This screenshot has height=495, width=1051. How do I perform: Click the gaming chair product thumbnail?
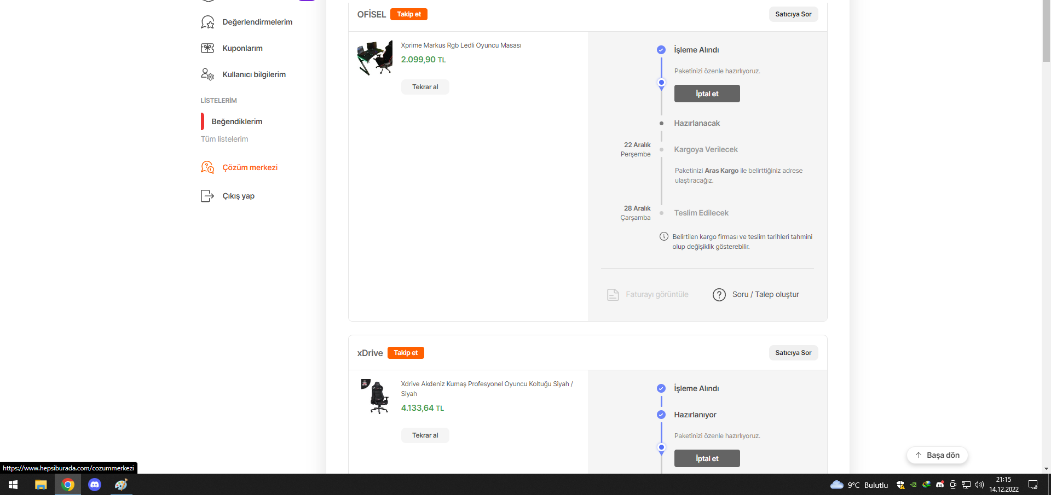tap(375, 396)
